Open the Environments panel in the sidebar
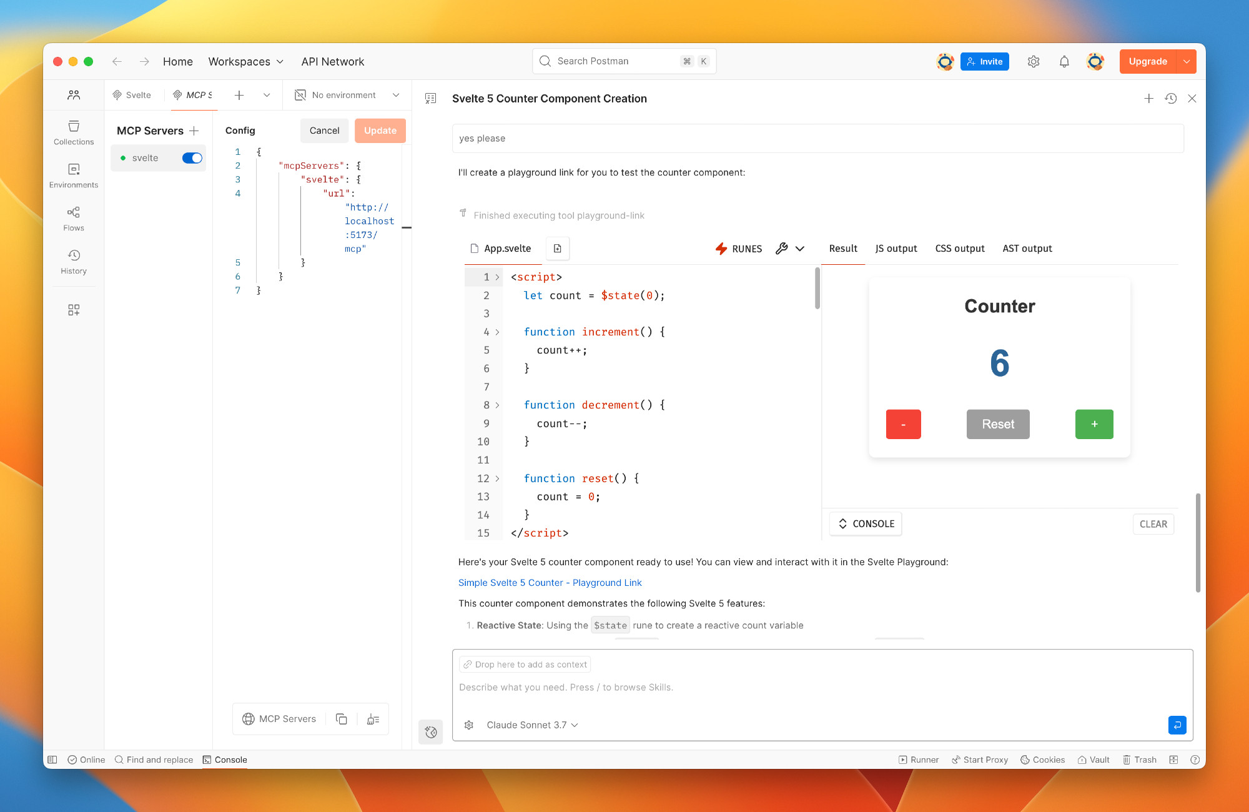 (x=74, y=176)
